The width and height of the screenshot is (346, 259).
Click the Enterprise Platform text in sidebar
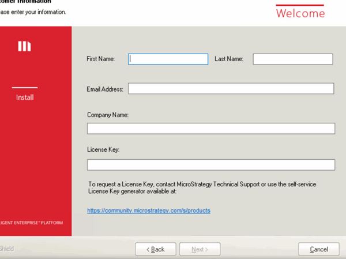pyautogui.click(x=32, y=223)
